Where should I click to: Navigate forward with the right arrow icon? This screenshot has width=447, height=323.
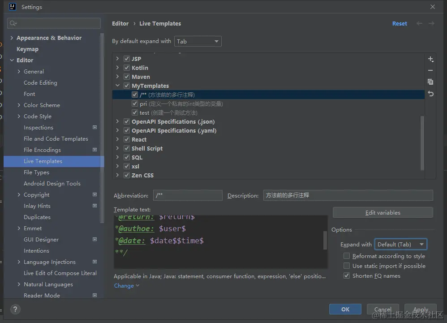[x=431, y=23]
